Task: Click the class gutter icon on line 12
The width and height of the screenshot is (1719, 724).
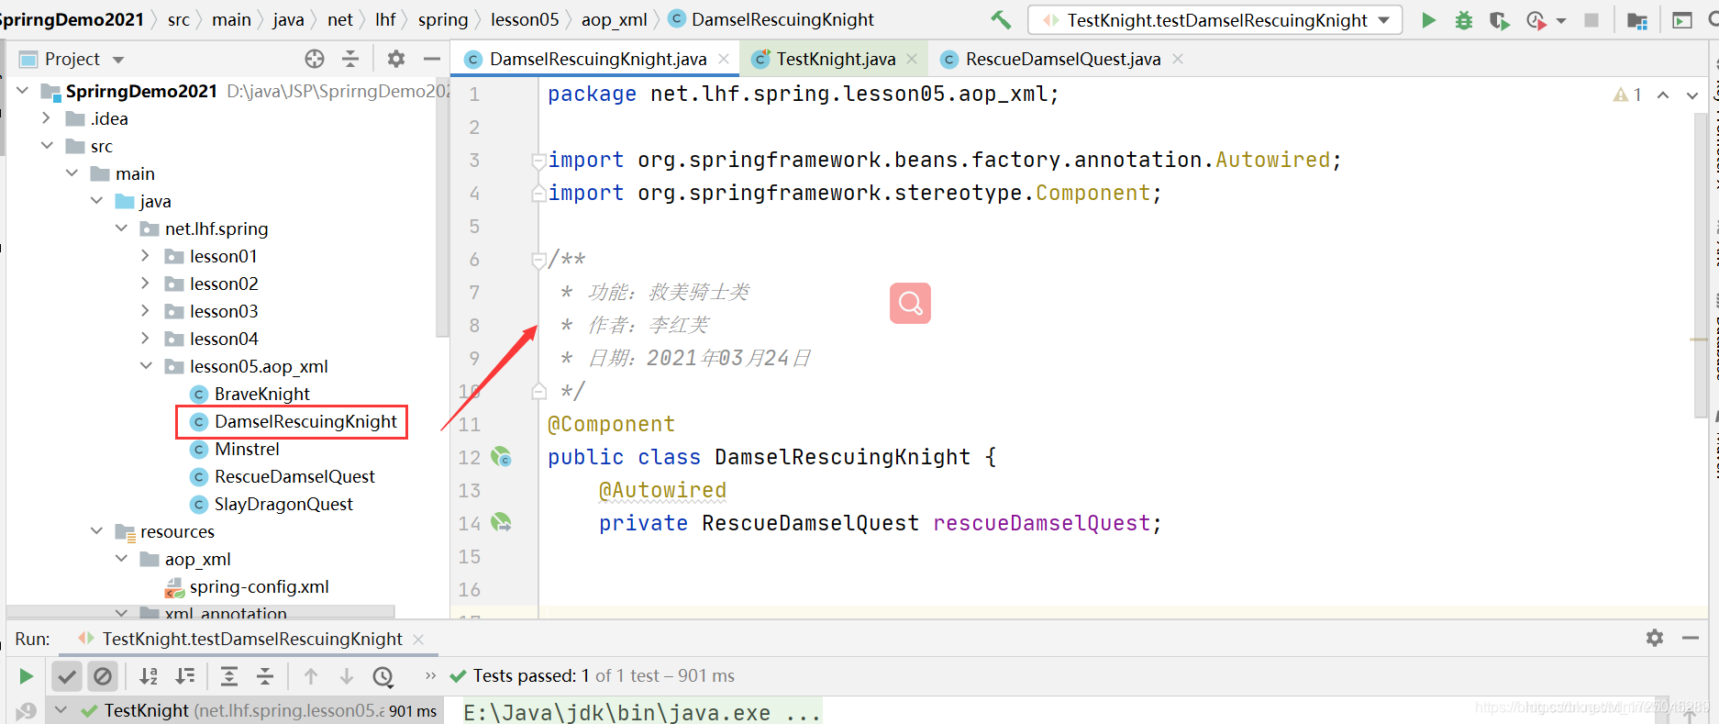Action: point(501,456)
